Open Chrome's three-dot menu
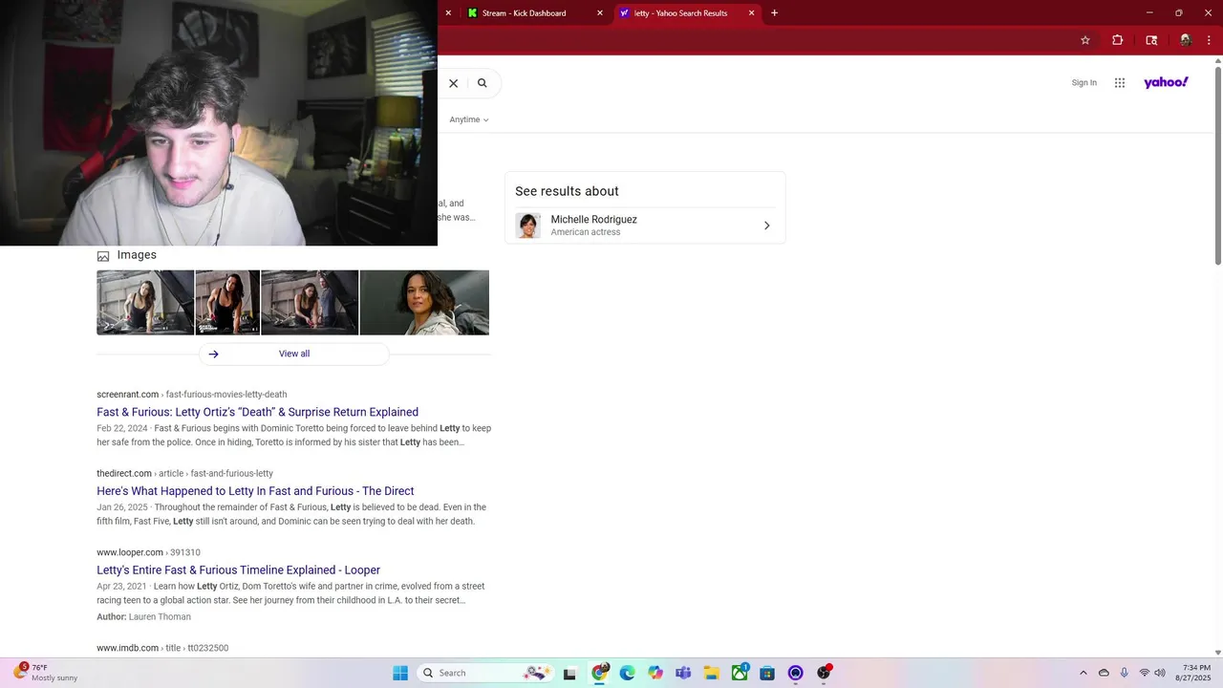1223x688 pixels. (1210, 40)
